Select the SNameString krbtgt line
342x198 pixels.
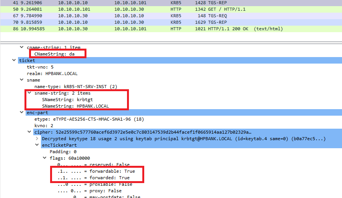67,100
